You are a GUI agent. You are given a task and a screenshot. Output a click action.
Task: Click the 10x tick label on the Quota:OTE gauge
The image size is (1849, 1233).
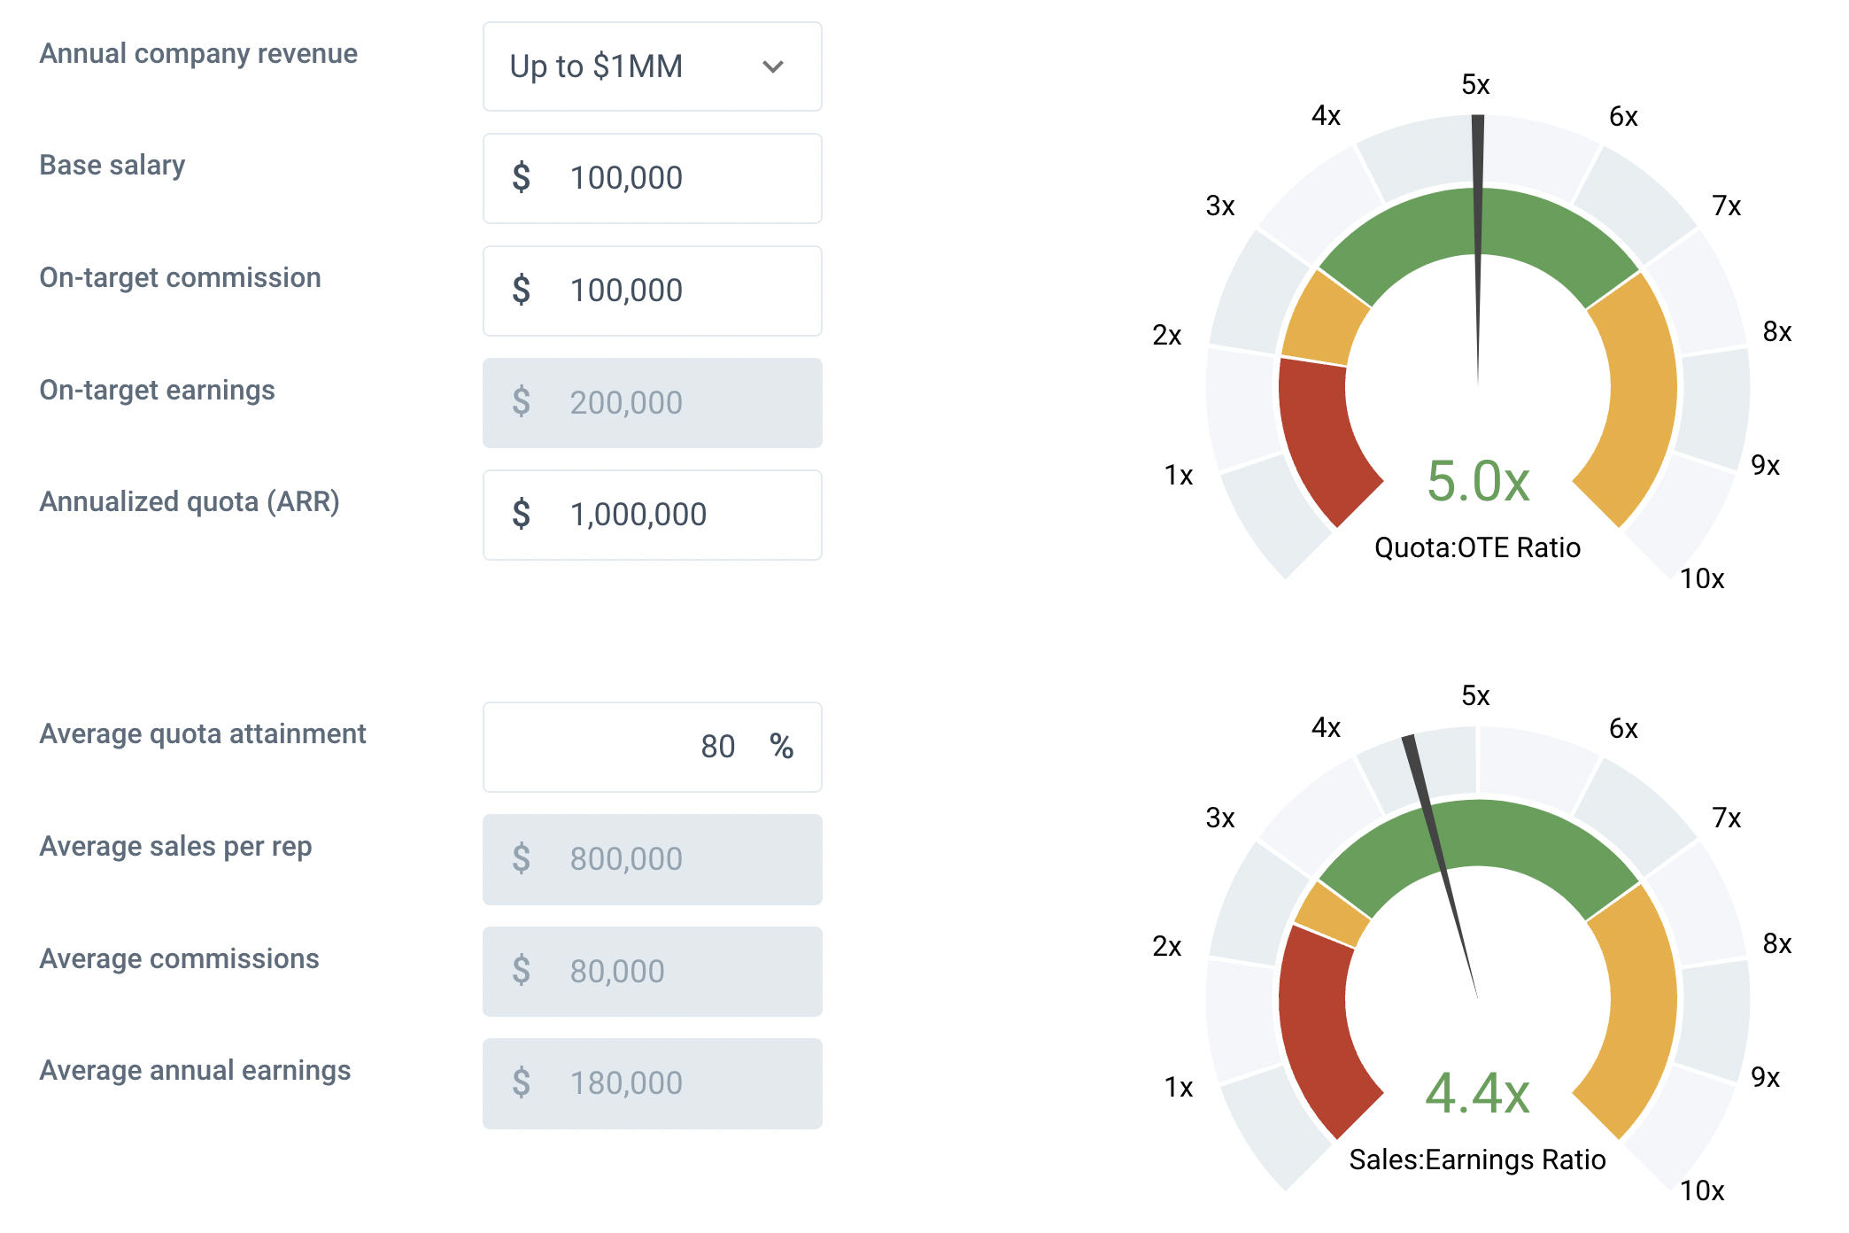click(1702, 579)
